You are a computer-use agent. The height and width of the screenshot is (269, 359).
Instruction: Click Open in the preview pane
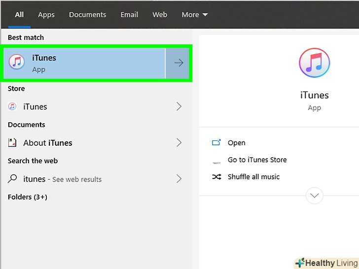237,143
